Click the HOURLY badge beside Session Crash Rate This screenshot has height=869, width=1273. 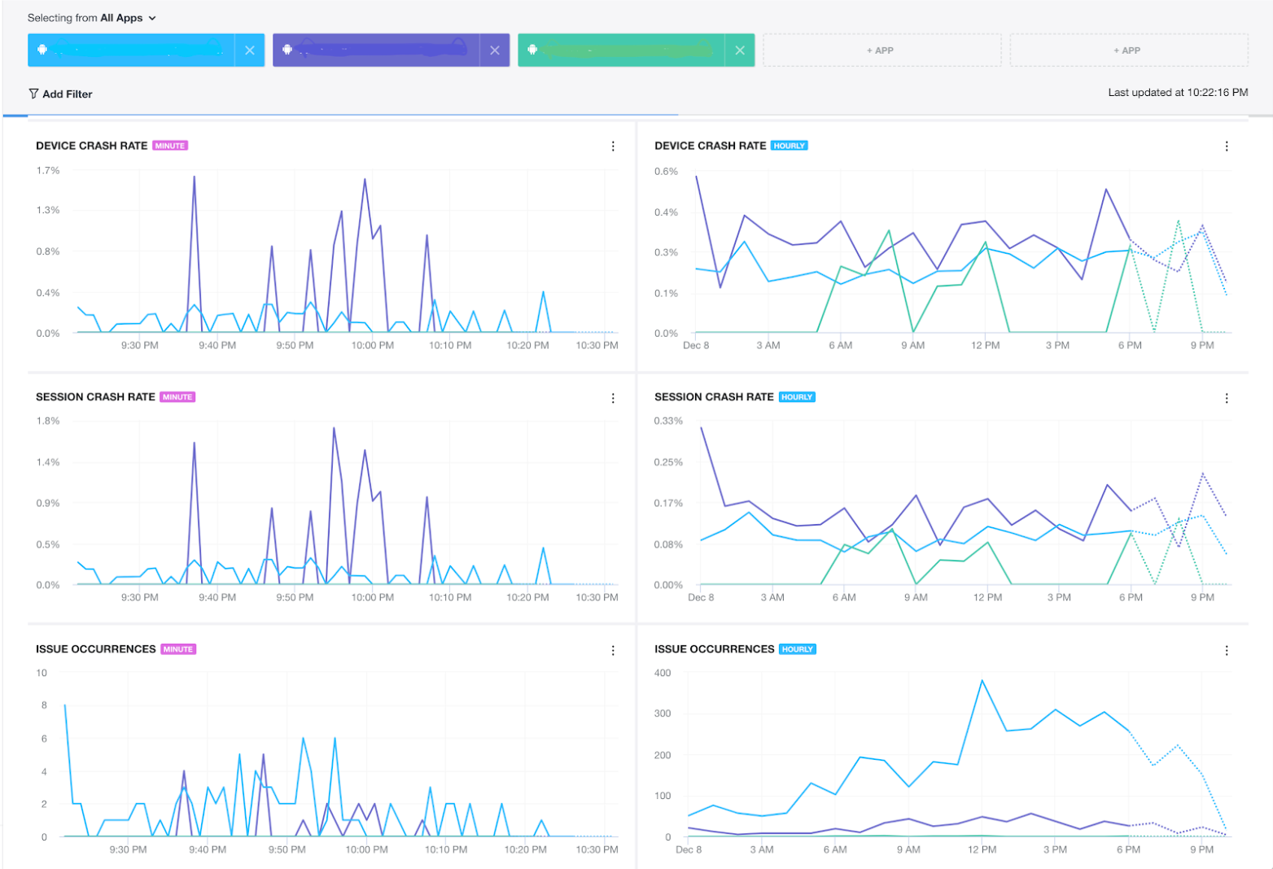[796, 397]
